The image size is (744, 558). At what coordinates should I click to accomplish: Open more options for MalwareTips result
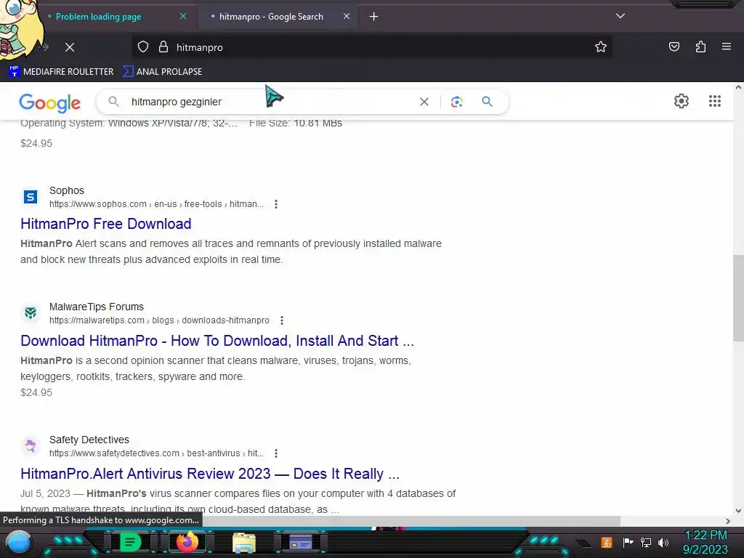[x=281, y=320]
